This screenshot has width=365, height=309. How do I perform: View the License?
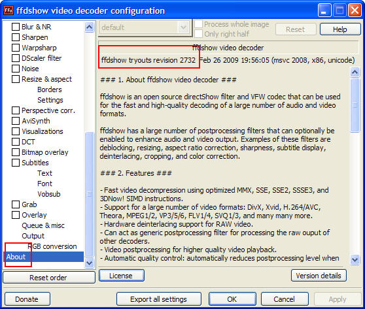click(x=121, y=276)
